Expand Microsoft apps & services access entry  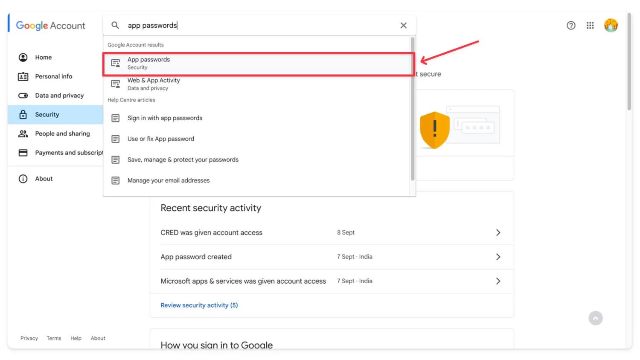coord(498,281)
